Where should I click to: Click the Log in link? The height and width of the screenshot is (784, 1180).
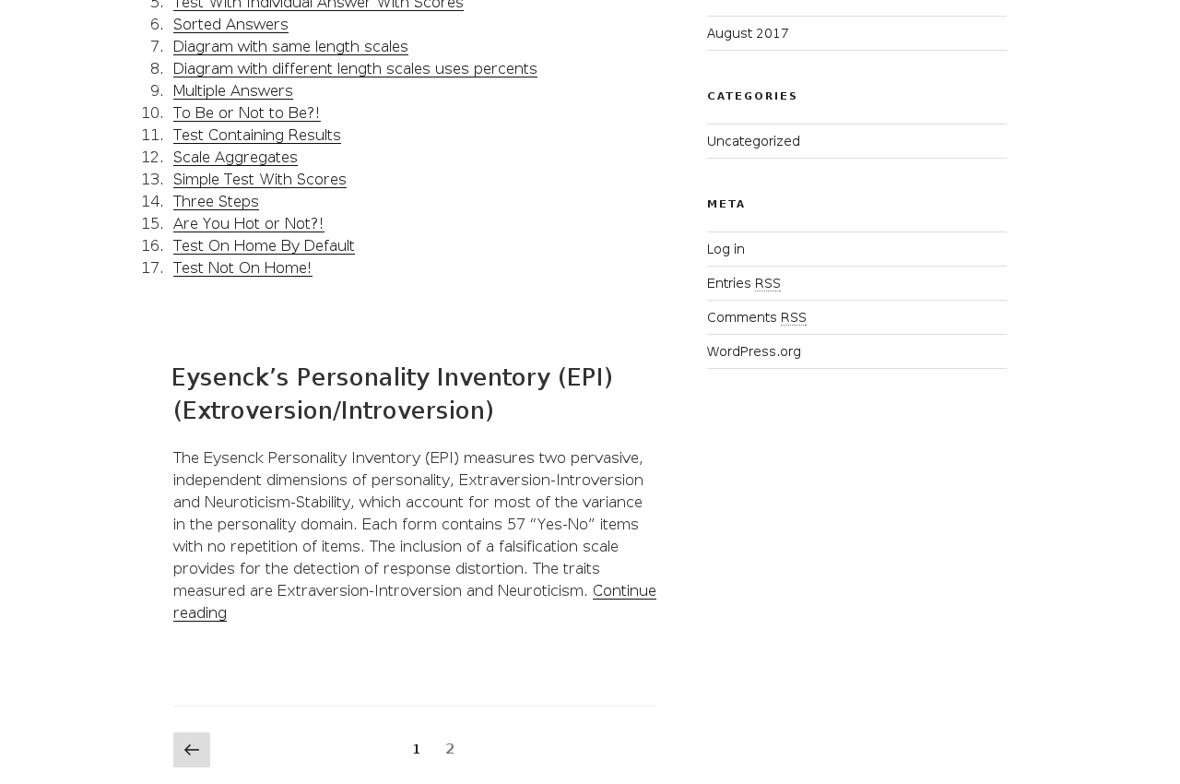pyautogui.click(x=726, y=249)
